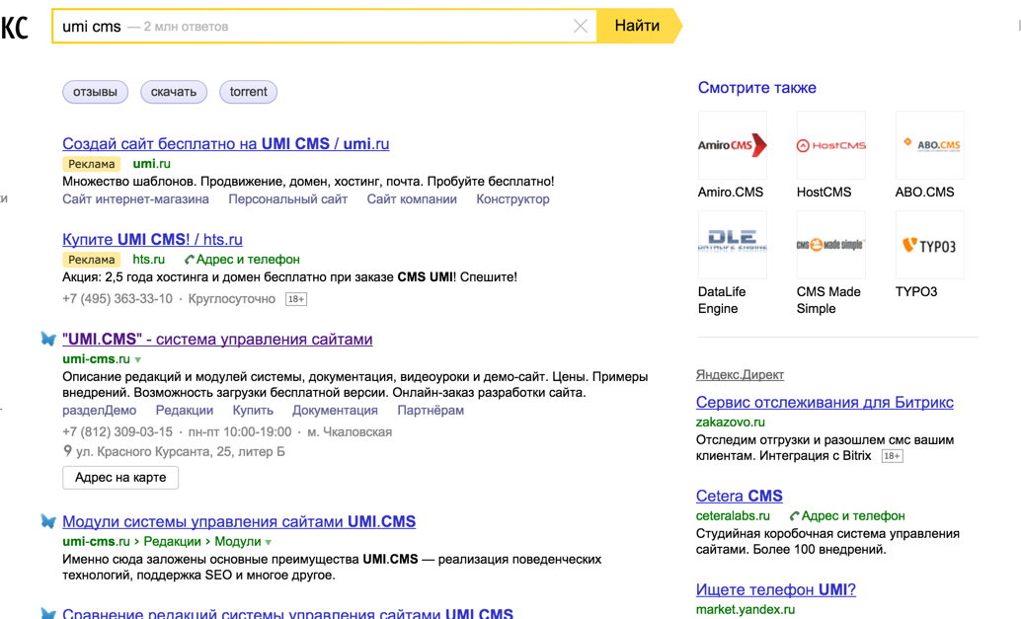Viewport: 1021px width, 619px height.
Task: Click 18+ badge in zakazovo.ru ad
Action: click(x=892, y=456)
